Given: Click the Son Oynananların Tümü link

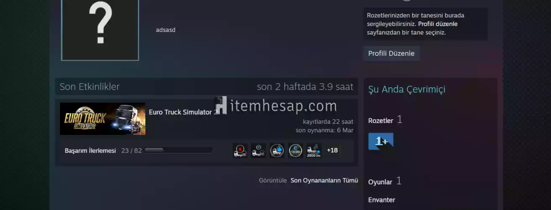Looking at the screenshot, I should [324, 180].
